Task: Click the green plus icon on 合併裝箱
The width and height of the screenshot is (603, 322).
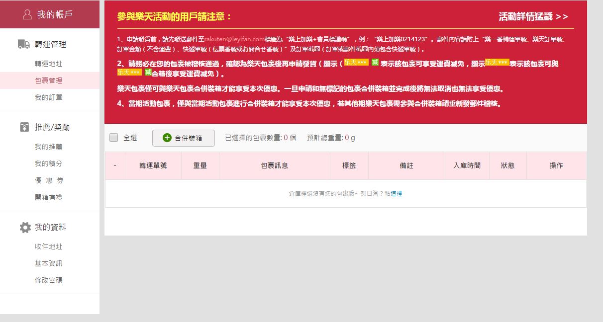Action: [x=167, y=138]
